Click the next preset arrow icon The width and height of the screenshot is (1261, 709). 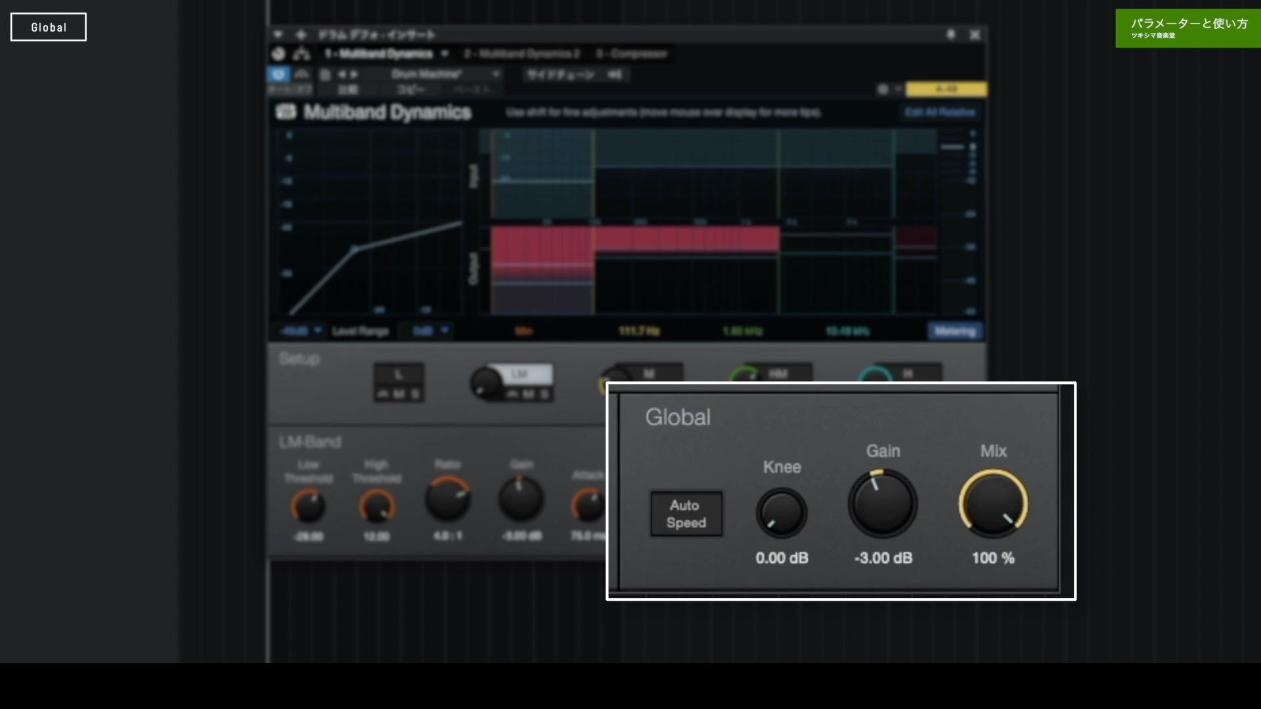click(353, 74)
